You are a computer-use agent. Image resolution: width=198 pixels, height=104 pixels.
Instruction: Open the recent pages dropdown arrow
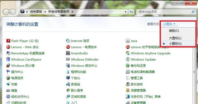[18, 12]
